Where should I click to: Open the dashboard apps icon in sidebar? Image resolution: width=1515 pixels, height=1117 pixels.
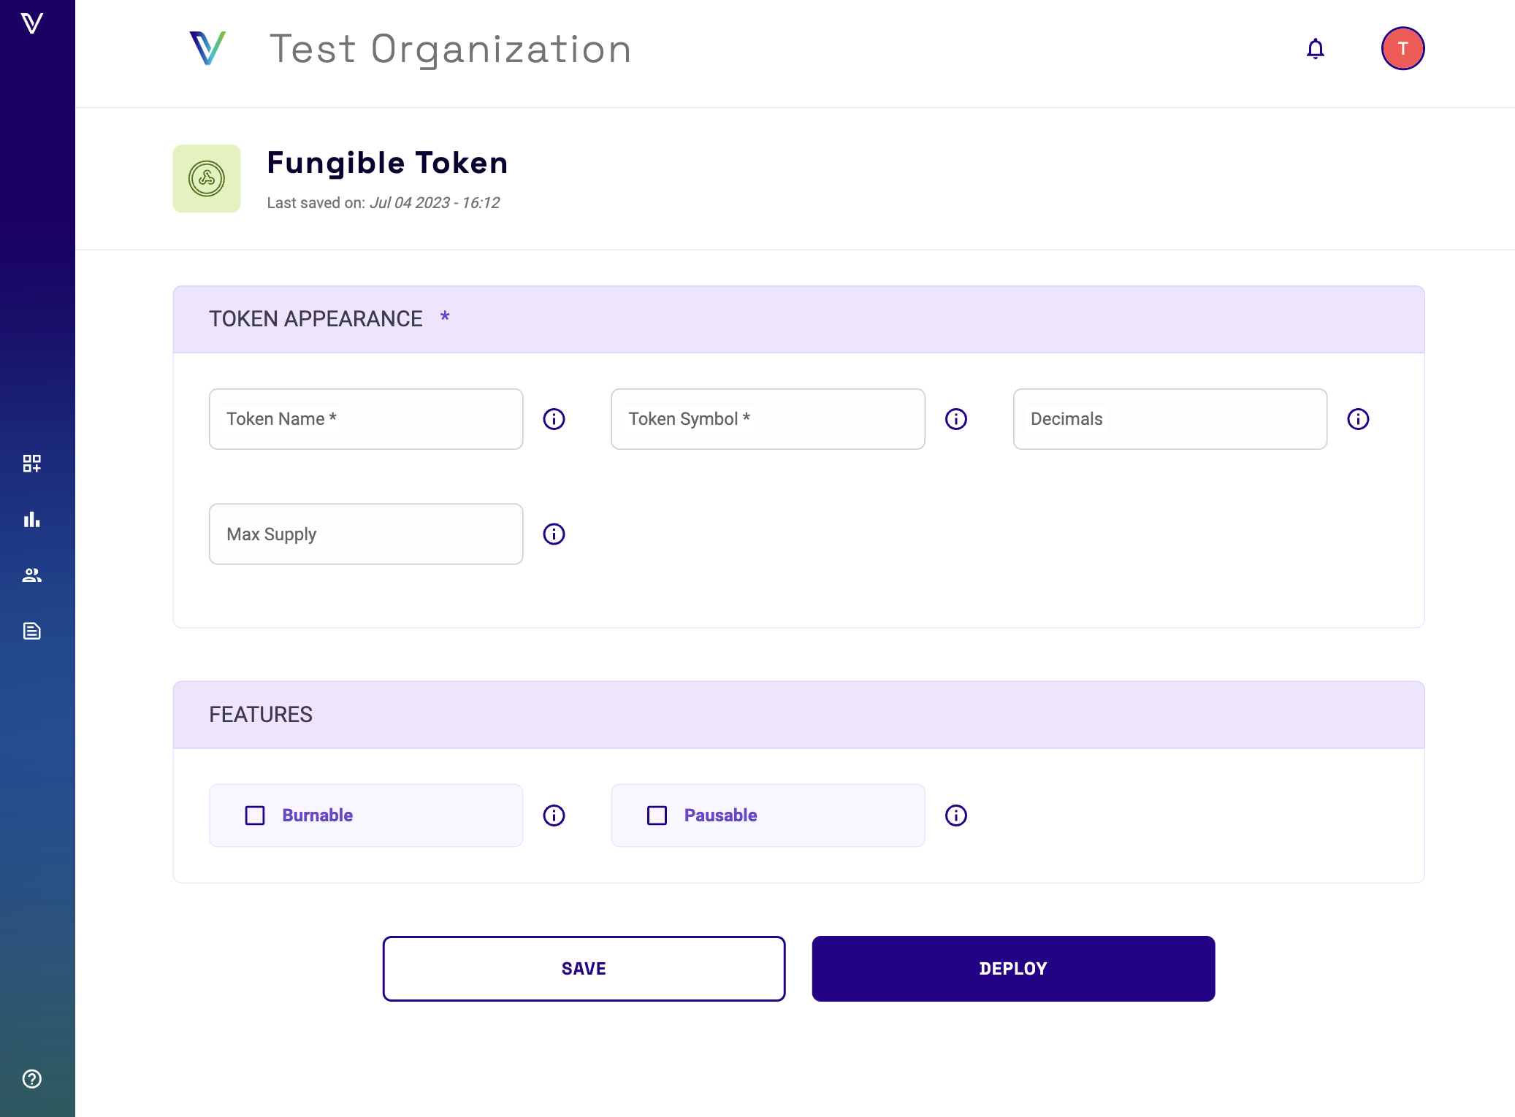32,463
